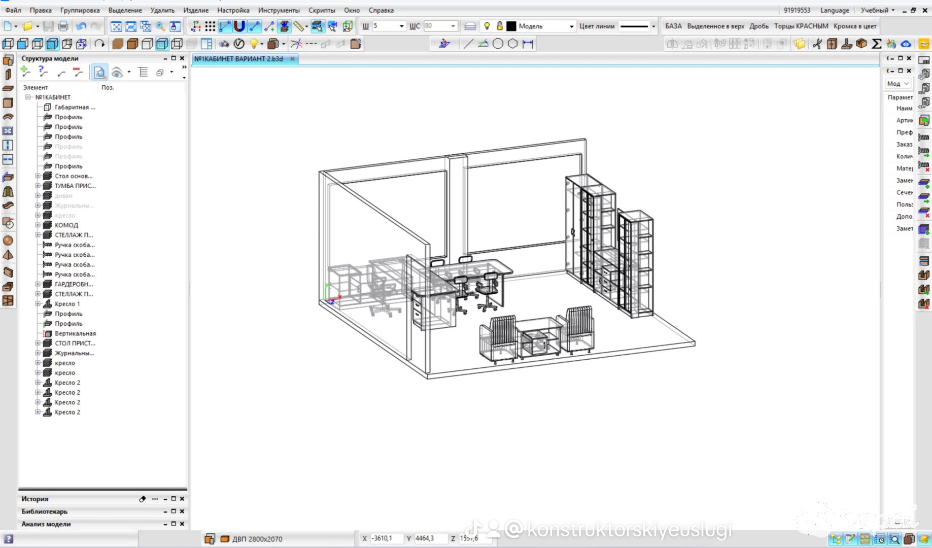Collapse the №1КАБИНЕТ root node

[x=28, y=97]
